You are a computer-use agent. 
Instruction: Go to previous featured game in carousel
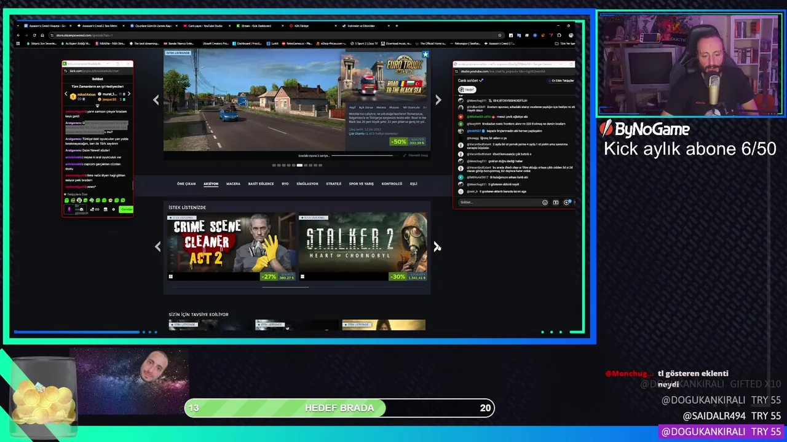click(156, 100)
